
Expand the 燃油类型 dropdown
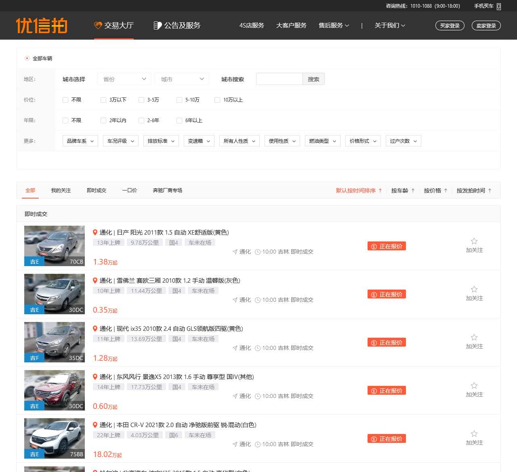(x=323, y=141)
